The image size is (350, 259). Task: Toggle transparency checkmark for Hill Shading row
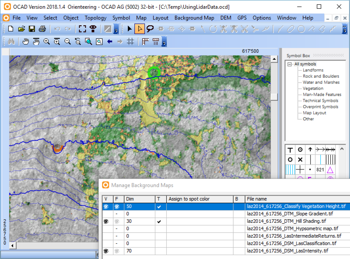point(159,221)
